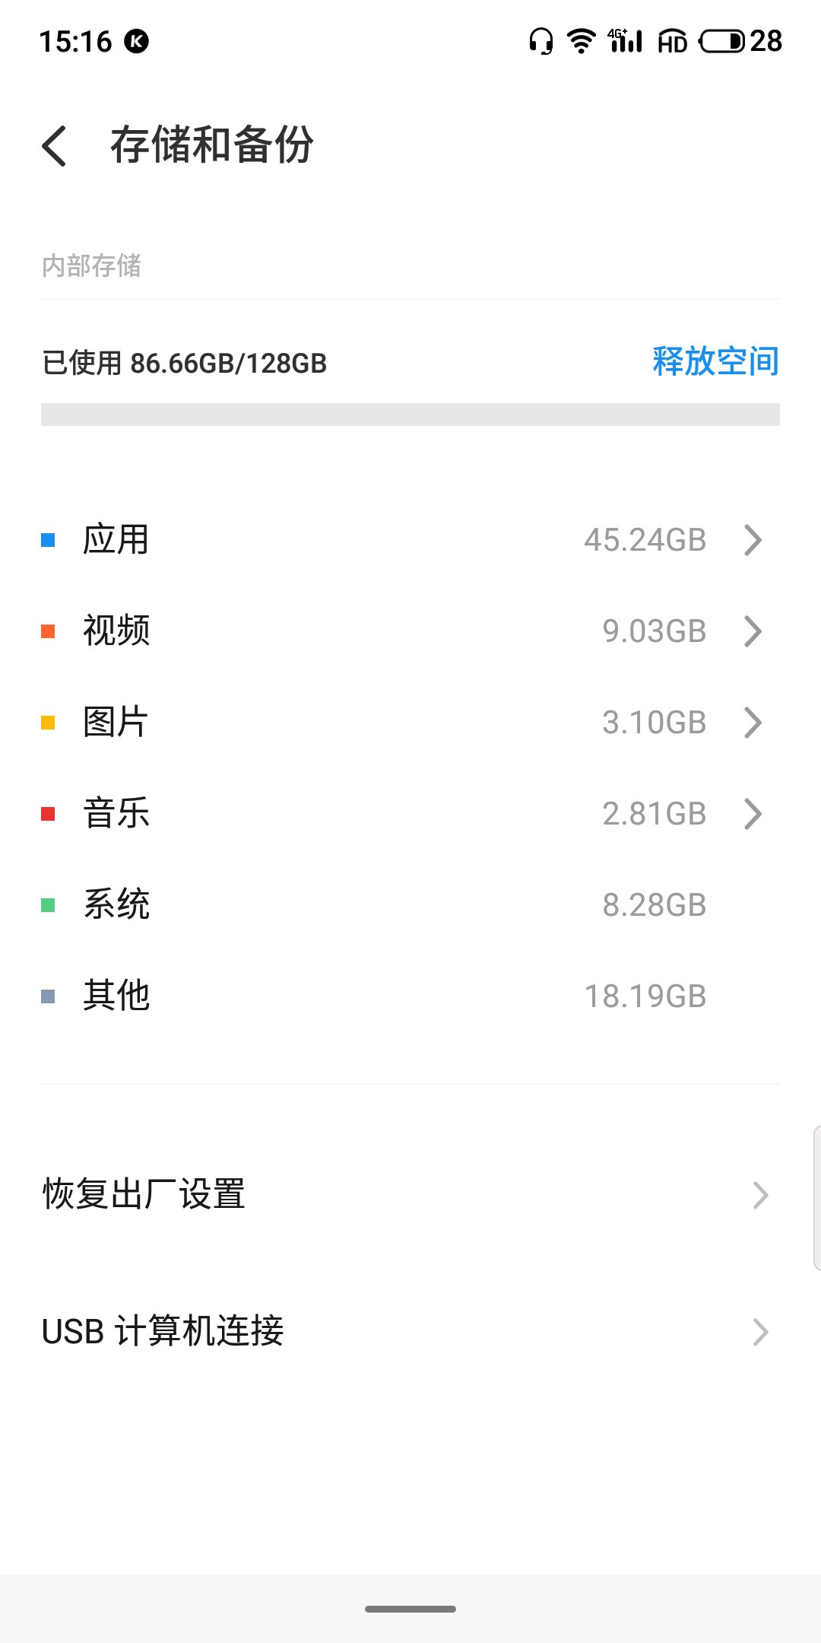Tap the back arrow icon
The width and height of the screenshot is (821, 1643).
click(x=55, y=145)
